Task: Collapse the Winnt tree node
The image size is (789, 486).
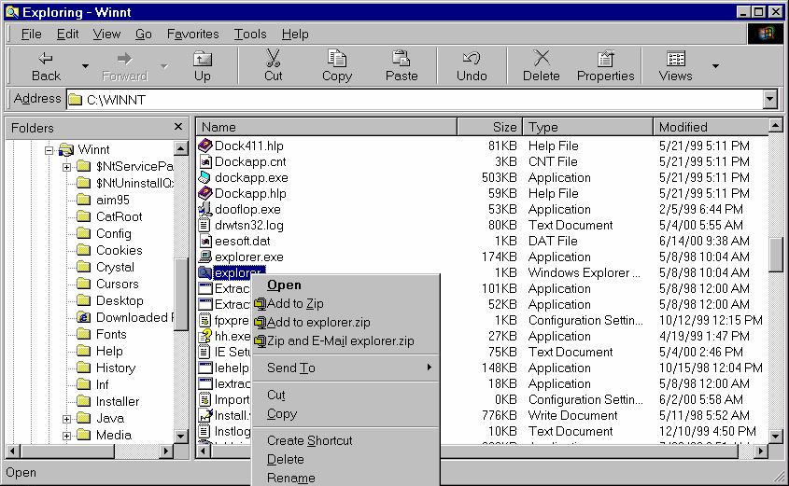Action: [49, 150]
